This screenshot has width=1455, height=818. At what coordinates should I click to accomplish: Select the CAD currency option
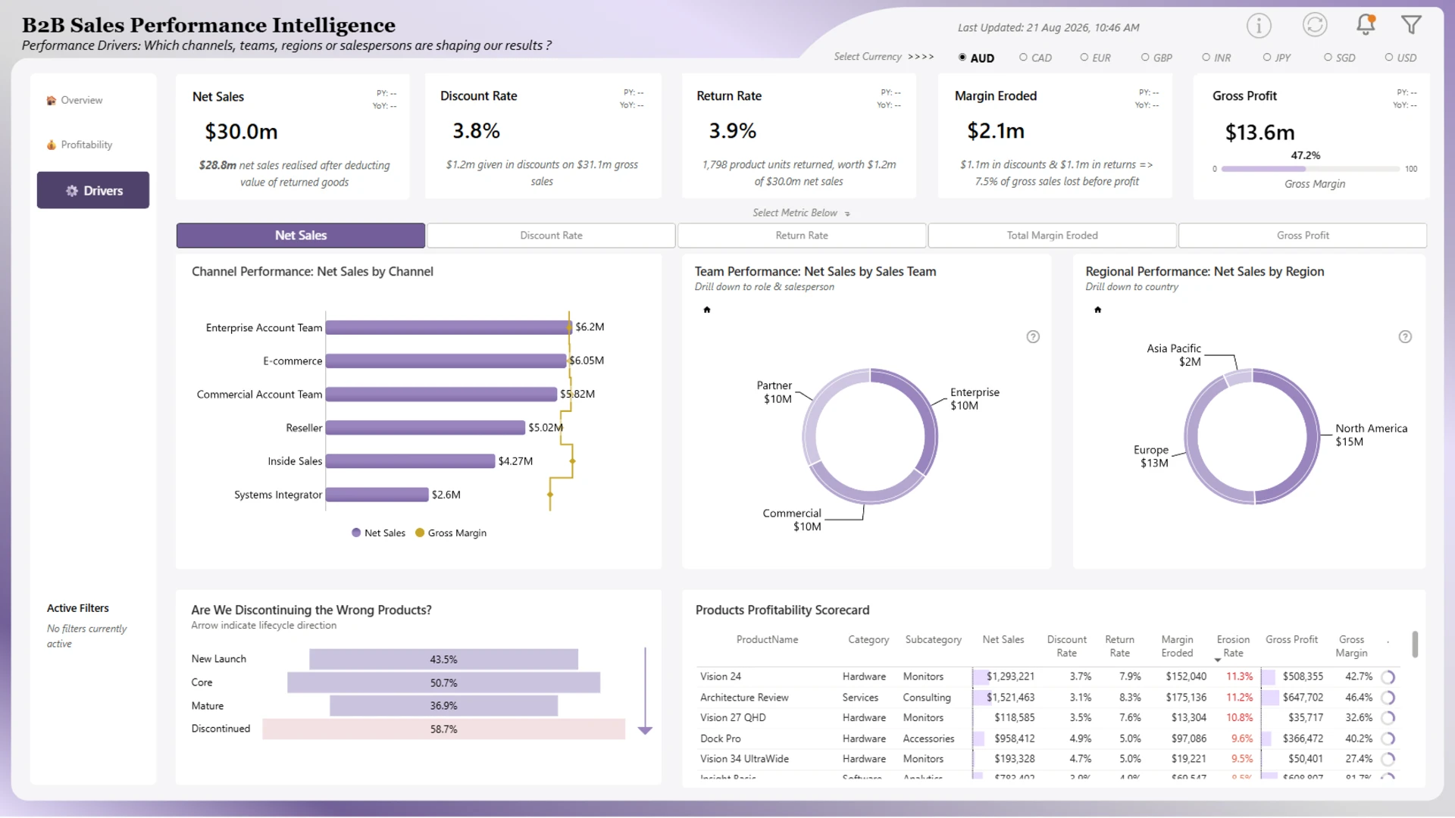click(x=1035, y=58)
